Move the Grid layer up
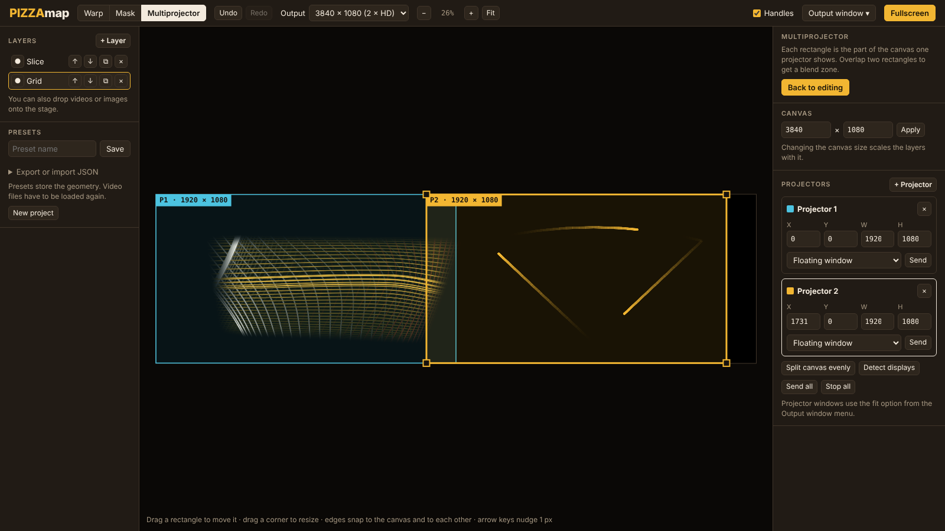The width and height of the screenshot is (945, 531). click(x=75, y=81)
